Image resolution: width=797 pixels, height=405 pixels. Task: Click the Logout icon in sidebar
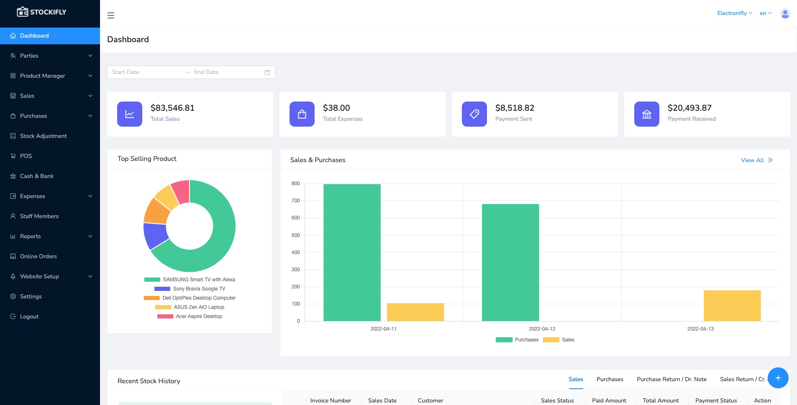13,316
